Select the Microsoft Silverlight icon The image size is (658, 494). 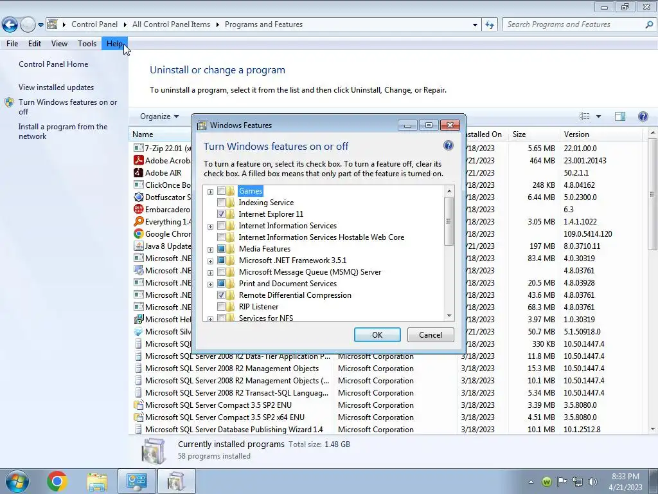coord(139,331)
